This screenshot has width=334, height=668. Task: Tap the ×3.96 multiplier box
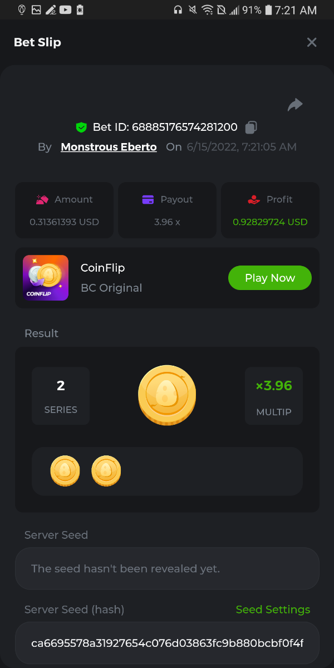point(274,396)
